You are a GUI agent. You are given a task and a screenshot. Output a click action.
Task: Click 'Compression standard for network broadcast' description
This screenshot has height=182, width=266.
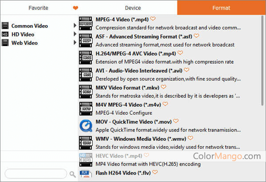point(168,27)
